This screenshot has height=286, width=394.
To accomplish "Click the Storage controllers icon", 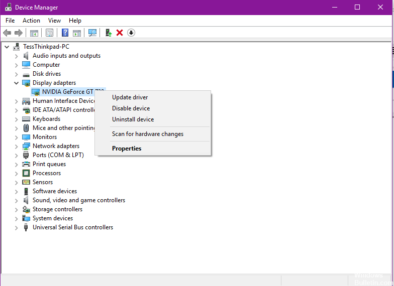I will pyautogui.click(x=26, y=209).
